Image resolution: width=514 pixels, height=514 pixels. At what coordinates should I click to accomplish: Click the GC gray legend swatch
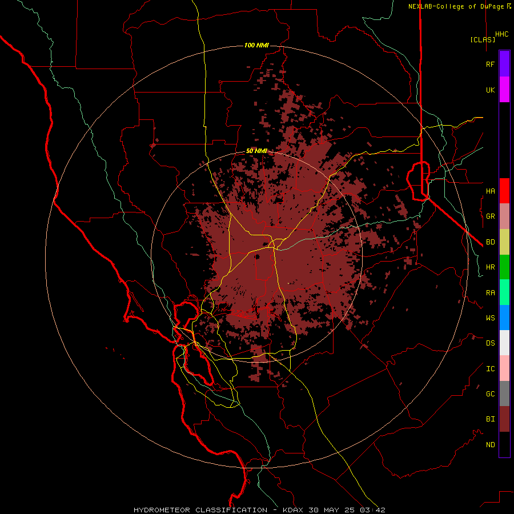click(x=504, y=393)
